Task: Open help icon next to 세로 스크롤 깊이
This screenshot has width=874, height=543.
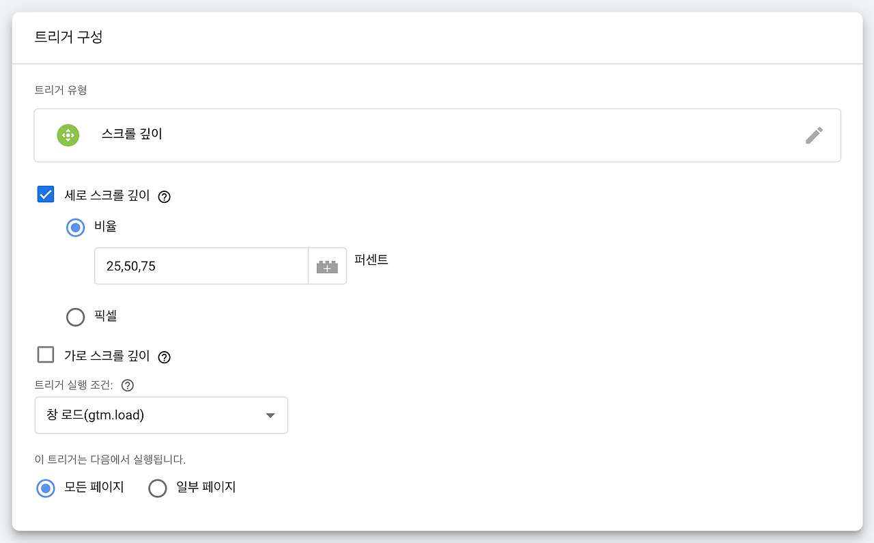Action: coord(164,197)
